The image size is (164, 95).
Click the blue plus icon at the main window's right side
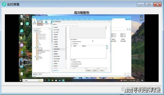(x=127, y=29)
